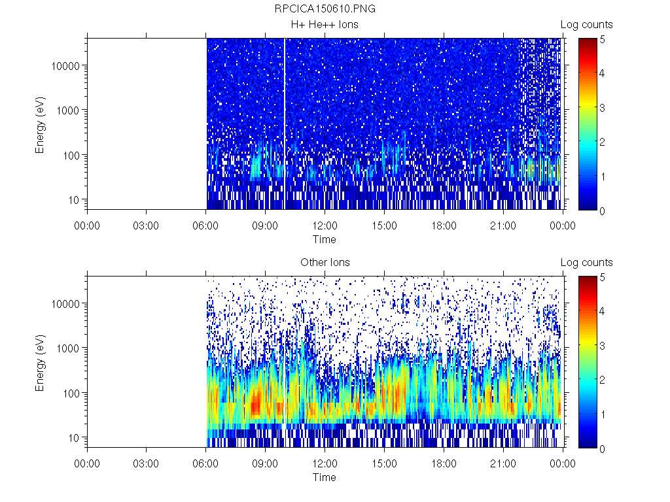Image resolution: width=670 pixels, height=502 pixels.
Task: Click the 1000 energy tick on H+ He++ plot
Action: 68,110
